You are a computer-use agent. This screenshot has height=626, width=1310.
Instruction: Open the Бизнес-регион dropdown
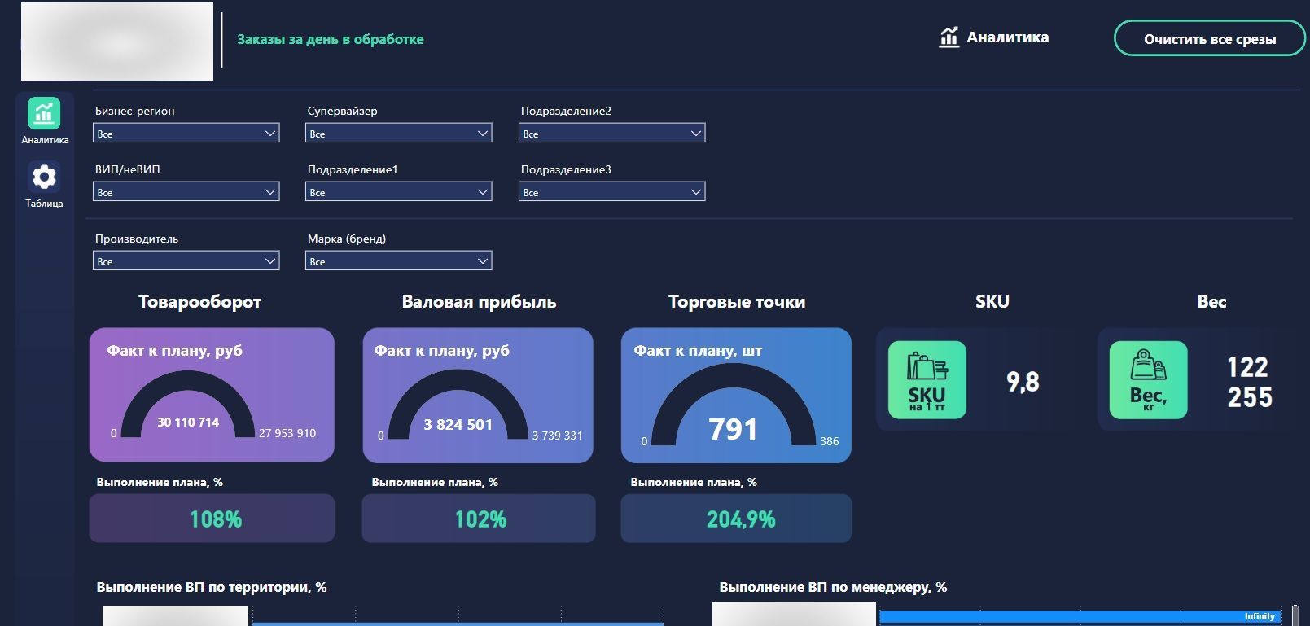pos(186,134)
